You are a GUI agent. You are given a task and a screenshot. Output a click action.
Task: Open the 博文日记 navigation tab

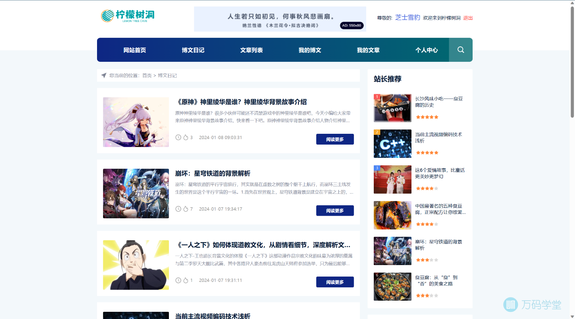(x=193, y=50)
